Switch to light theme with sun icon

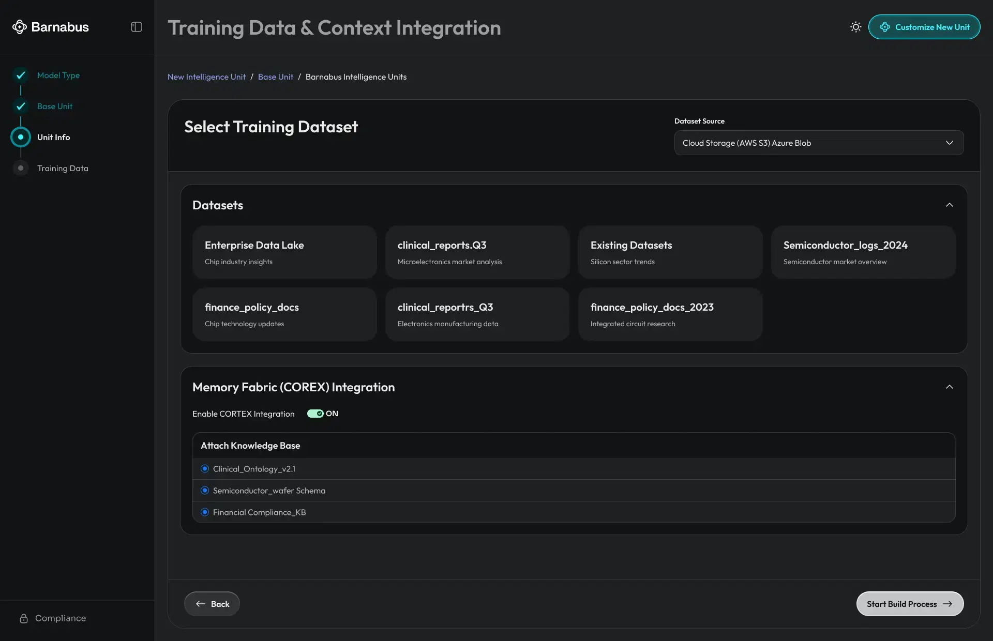click(x=855, y=27)
